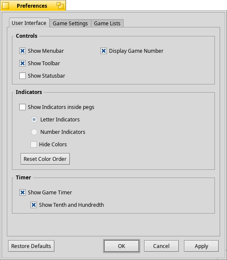
Task: Switch to the Game Settings tab
Action: 70,23
